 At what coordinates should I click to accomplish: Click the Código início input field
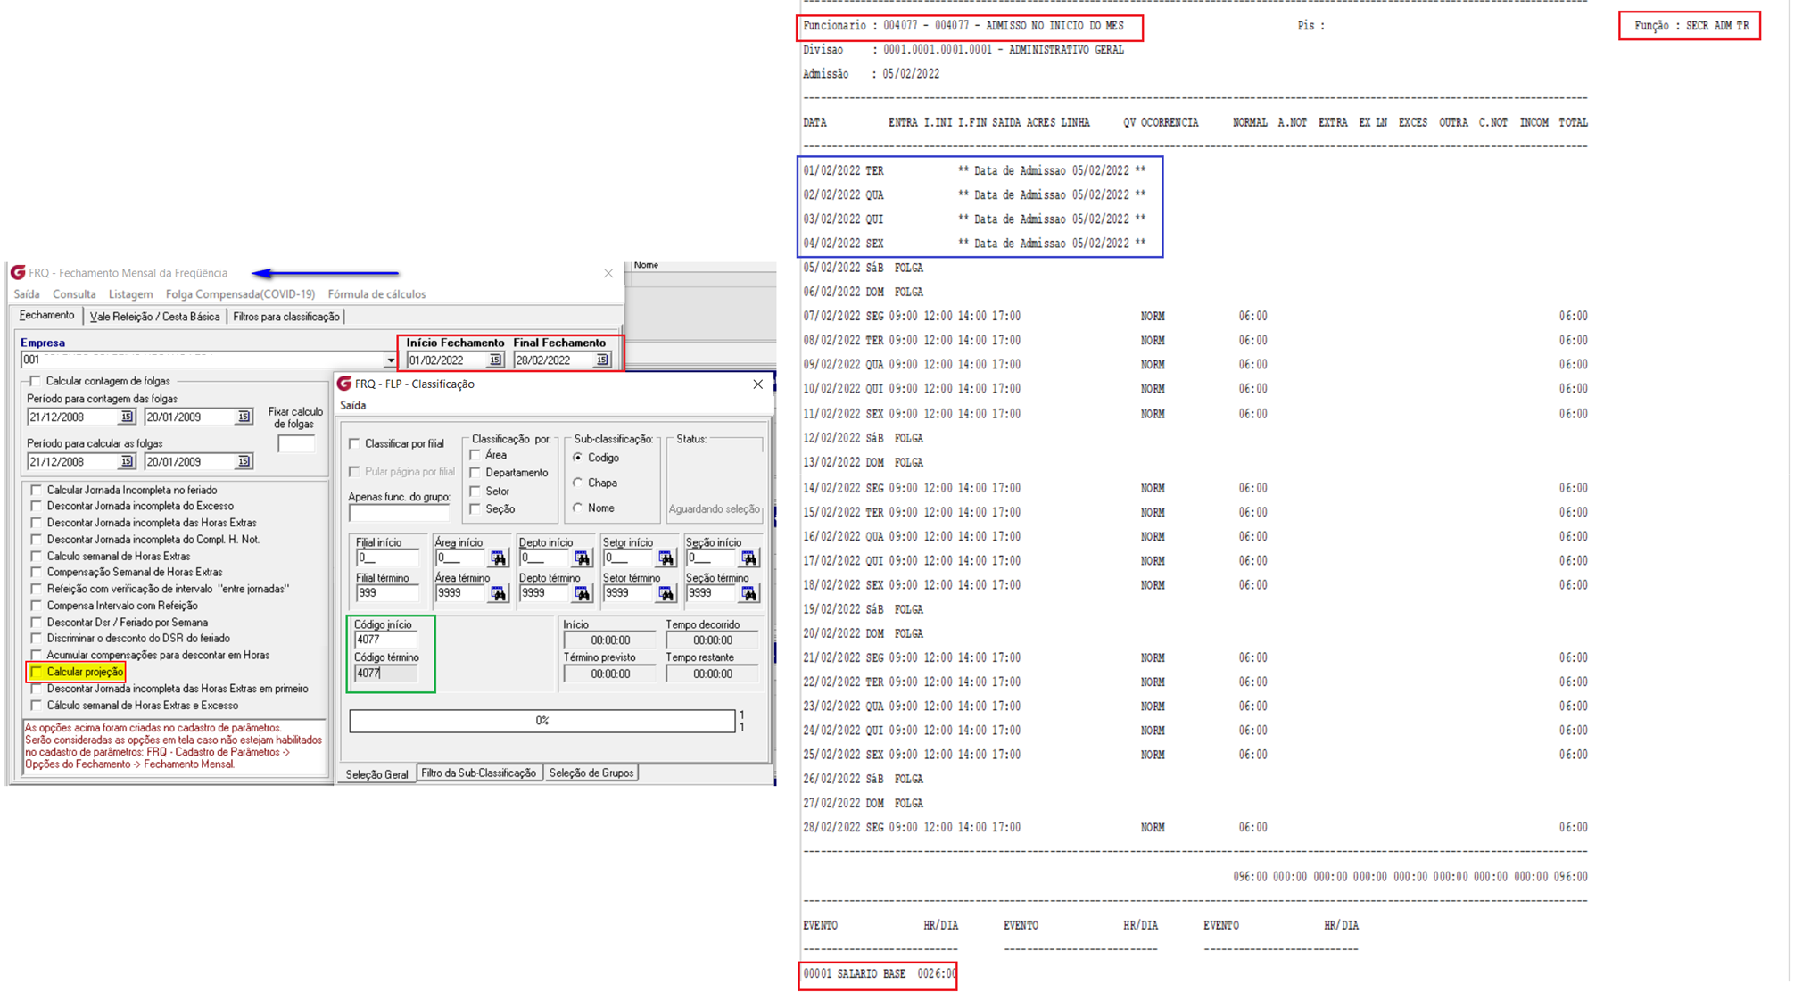[x=384, y=640]
